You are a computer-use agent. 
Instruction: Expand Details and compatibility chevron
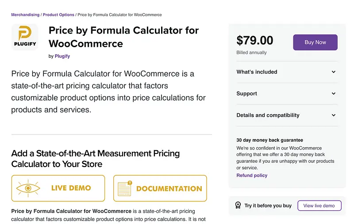pyautogui.click(x=334, y=115)
